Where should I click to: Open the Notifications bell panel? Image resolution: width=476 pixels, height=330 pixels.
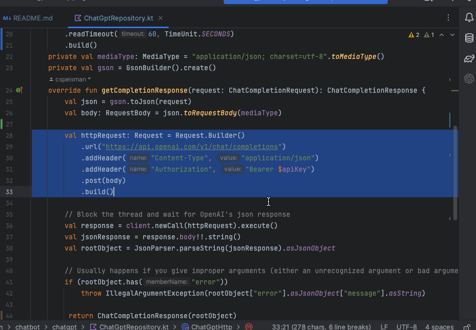(469, 17)
